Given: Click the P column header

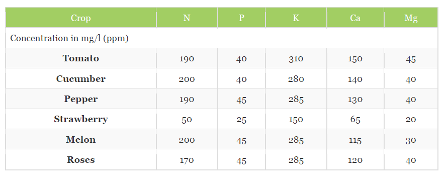Looking at the screenshot, I should [x=241, y=18].
